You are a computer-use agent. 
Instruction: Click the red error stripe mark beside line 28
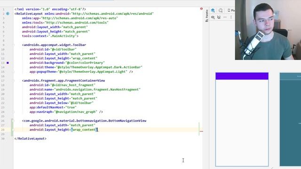coord(201,131)
